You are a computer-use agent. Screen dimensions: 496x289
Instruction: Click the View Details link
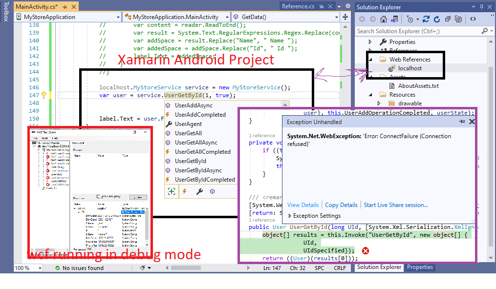302,205
